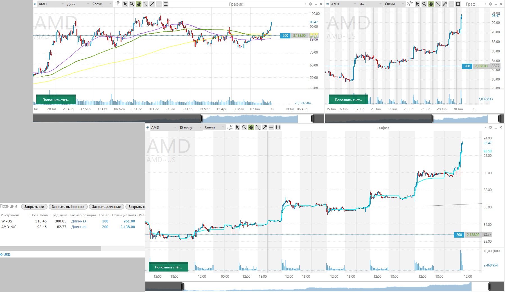Toggle hand pan tool in daily chart
This screenshot has width=505, height=292.
click(139, 4)
